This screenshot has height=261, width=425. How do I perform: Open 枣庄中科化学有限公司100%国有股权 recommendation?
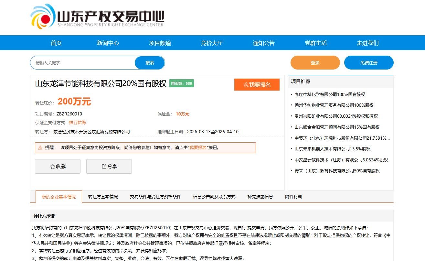tap(330, 94)
